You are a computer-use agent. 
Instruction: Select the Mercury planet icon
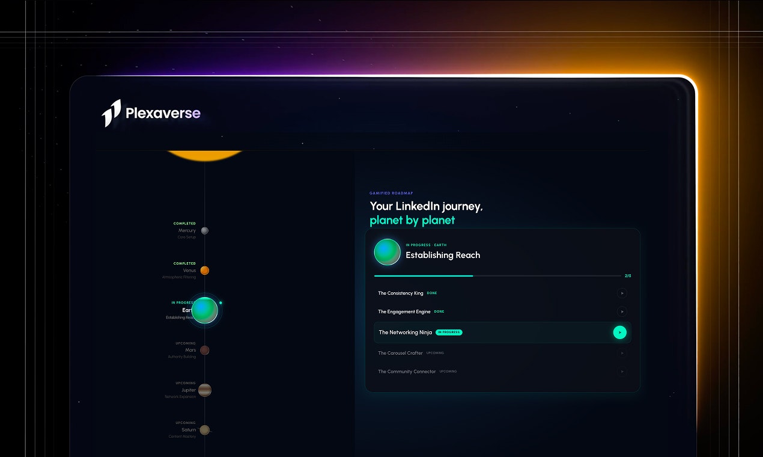(x=205, y=230)
